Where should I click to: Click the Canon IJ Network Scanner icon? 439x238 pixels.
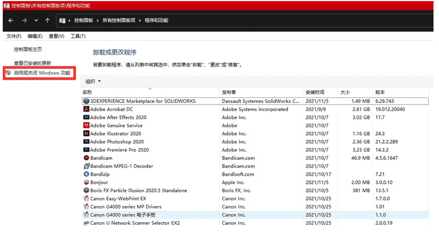pos(86,223)
